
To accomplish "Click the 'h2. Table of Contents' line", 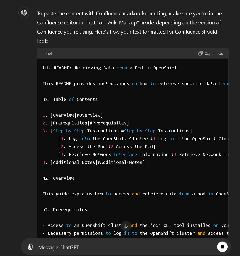I will [x=70, y=99].
